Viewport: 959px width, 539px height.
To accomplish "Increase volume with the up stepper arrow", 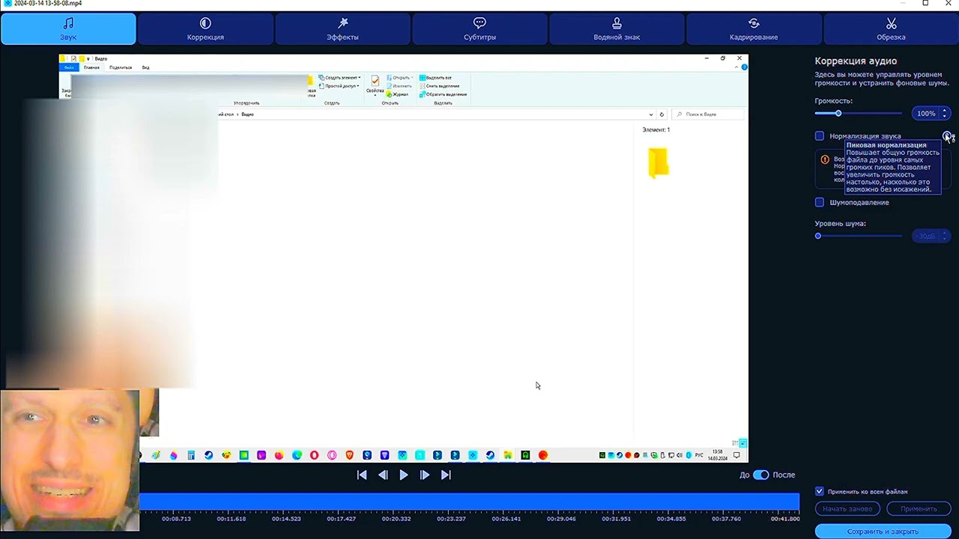I will (945, 111).
